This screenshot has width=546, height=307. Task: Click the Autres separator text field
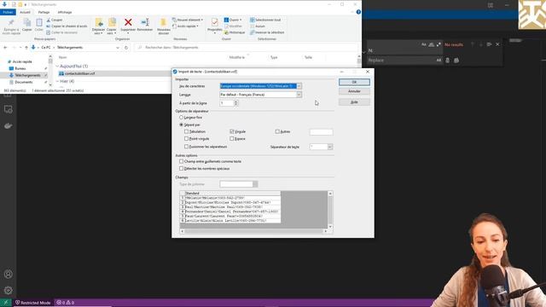click(321, 132)
